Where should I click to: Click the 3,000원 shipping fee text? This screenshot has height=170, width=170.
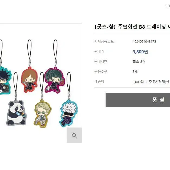click(x=138, y=82)
